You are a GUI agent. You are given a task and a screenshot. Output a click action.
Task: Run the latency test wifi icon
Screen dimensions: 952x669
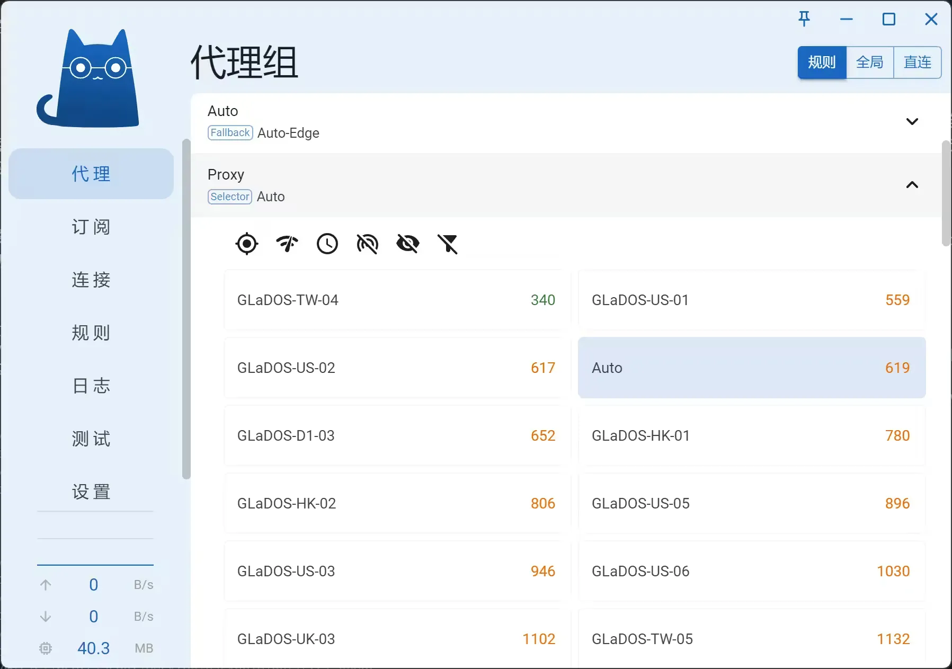pyautogui.click(x=287, y=244)
